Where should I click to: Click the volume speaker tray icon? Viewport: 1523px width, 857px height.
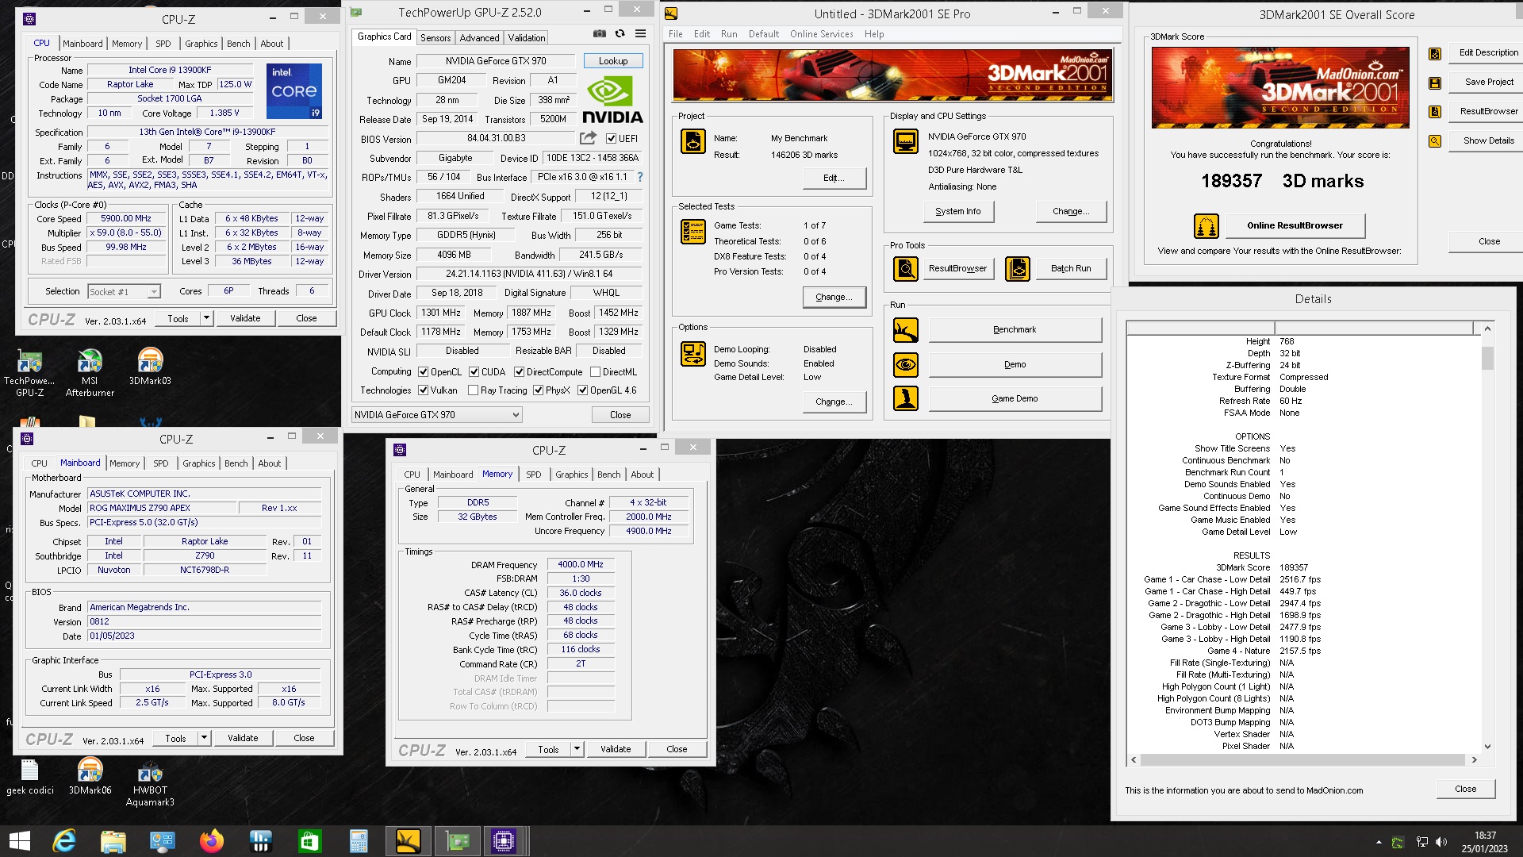click(x=1441, y=842)
